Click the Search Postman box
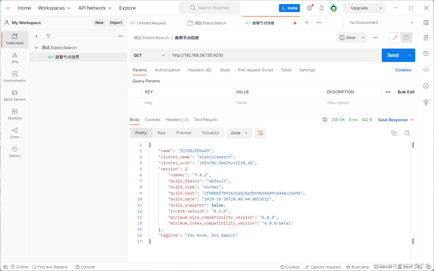This screenshot has height=271, width=434. [209, 8]
